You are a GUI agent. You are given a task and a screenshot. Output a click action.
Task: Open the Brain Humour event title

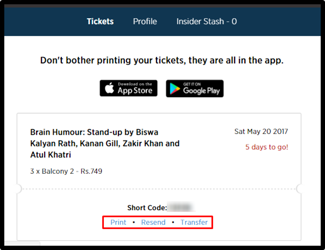[x=105, y=143]
